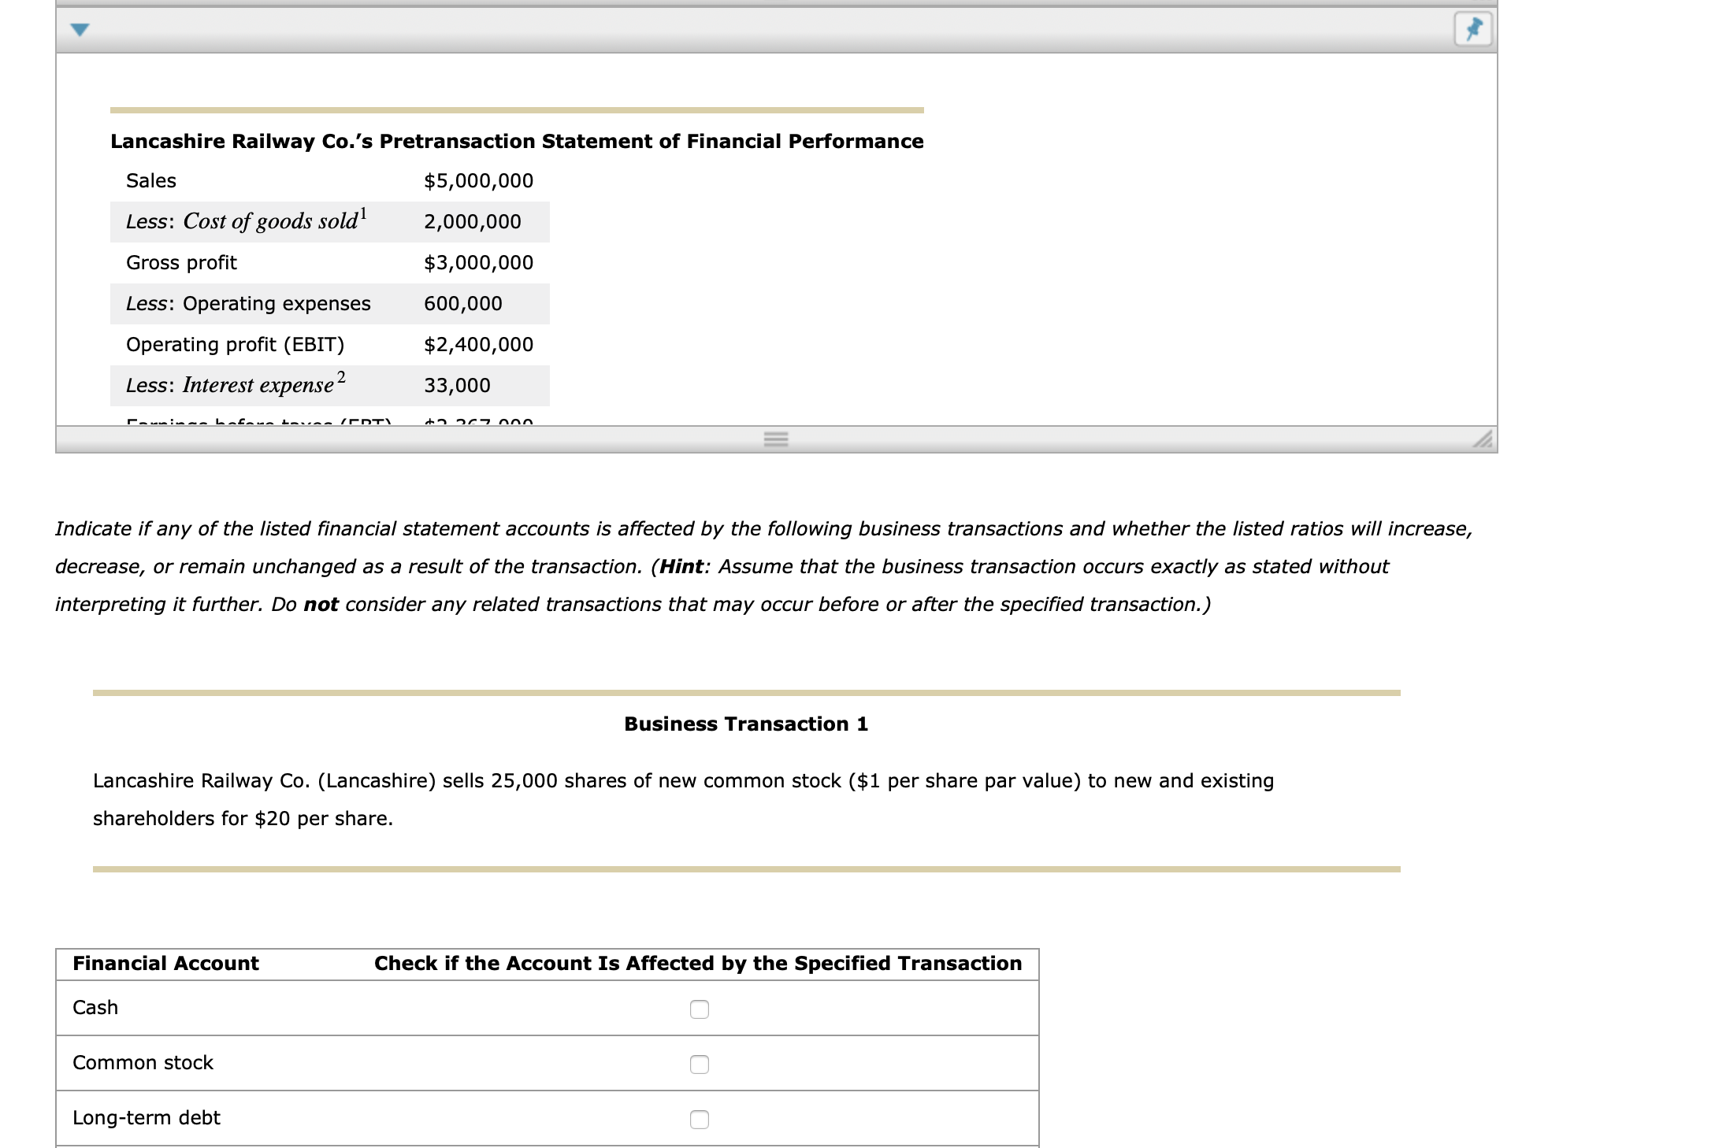
Task: Click the Long-term debt row label
Action: (x=147, y=1118)
